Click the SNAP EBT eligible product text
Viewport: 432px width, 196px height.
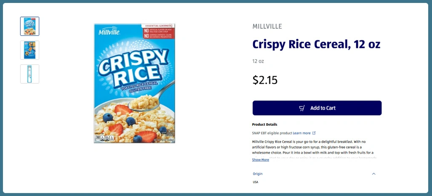pos(272,133)
